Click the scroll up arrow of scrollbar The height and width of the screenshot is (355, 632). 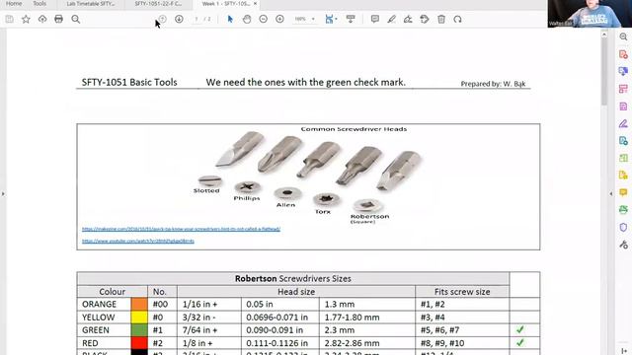[x=603, y=35]
